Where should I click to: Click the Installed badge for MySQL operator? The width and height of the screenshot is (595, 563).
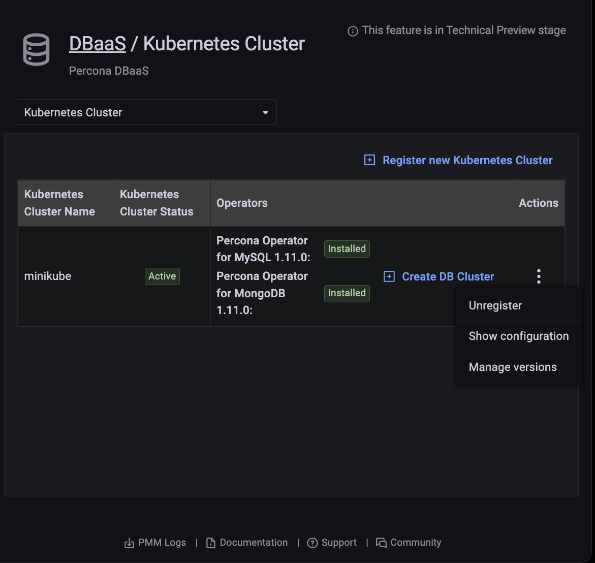[347, 249]
